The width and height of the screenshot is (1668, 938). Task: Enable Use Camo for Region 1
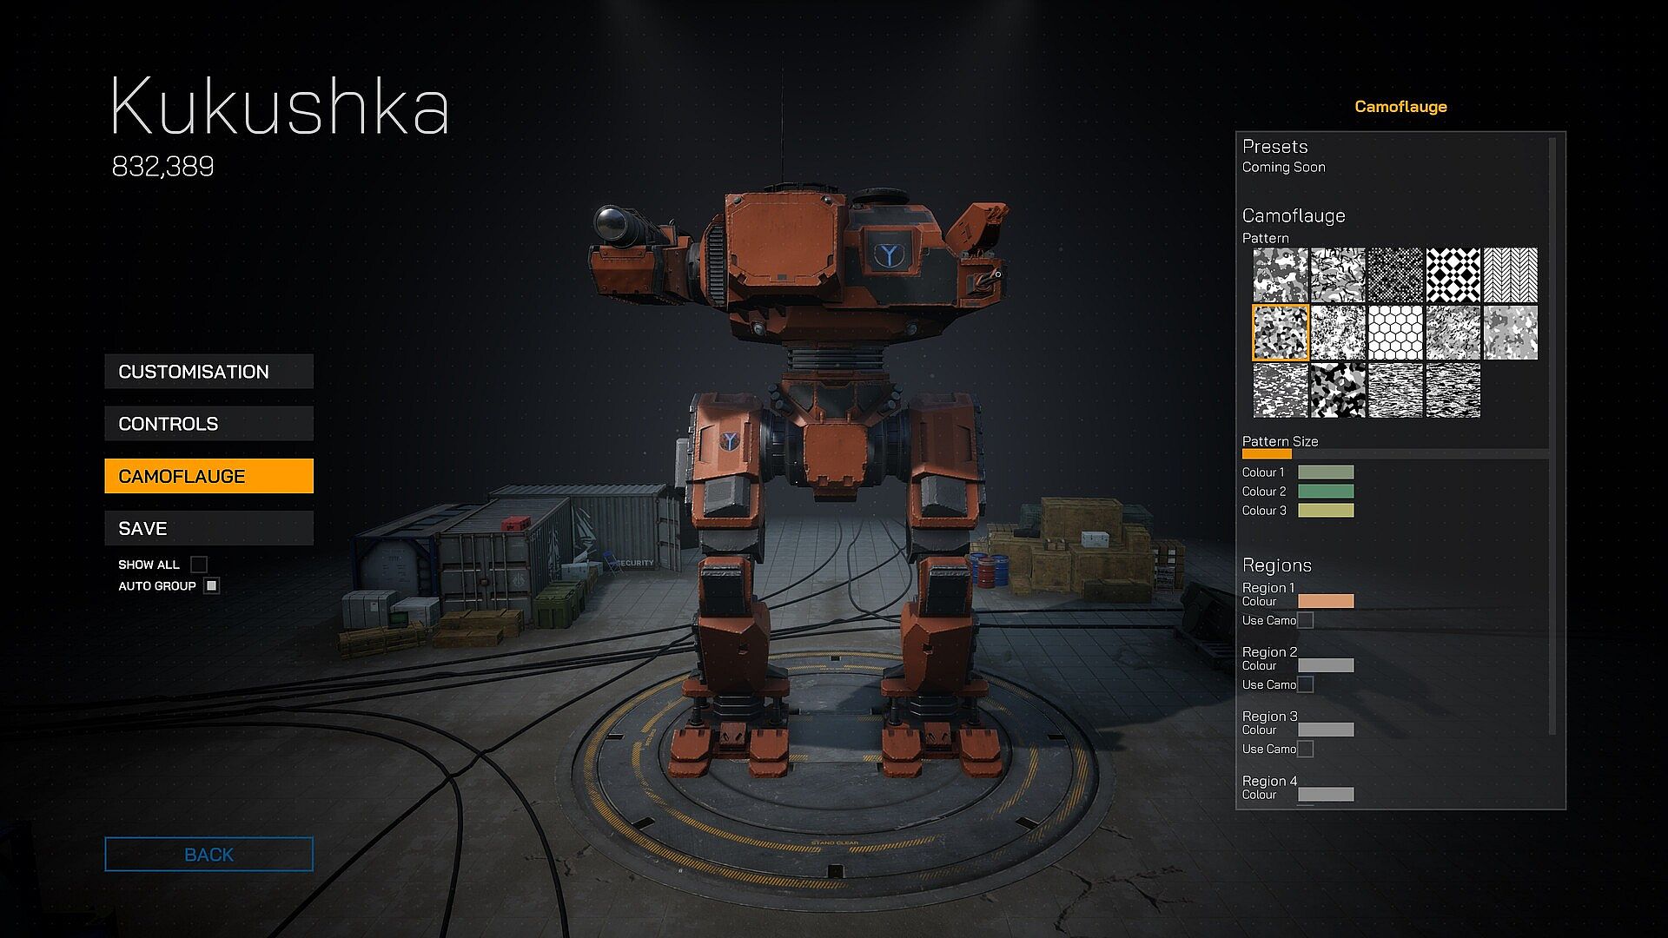[x=1305, y=620]
